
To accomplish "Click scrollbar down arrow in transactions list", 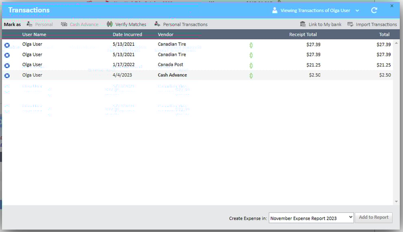I will tap(396, 202).
